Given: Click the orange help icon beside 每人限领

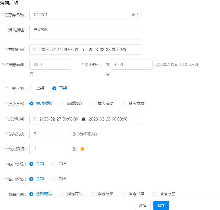Looking at the screenshot, I should coord(82,149).
